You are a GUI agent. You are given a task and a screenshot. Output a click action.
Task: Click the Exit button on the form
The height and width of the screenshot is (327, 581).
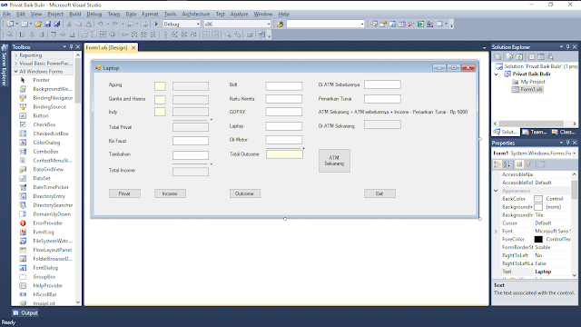(379, 193)
